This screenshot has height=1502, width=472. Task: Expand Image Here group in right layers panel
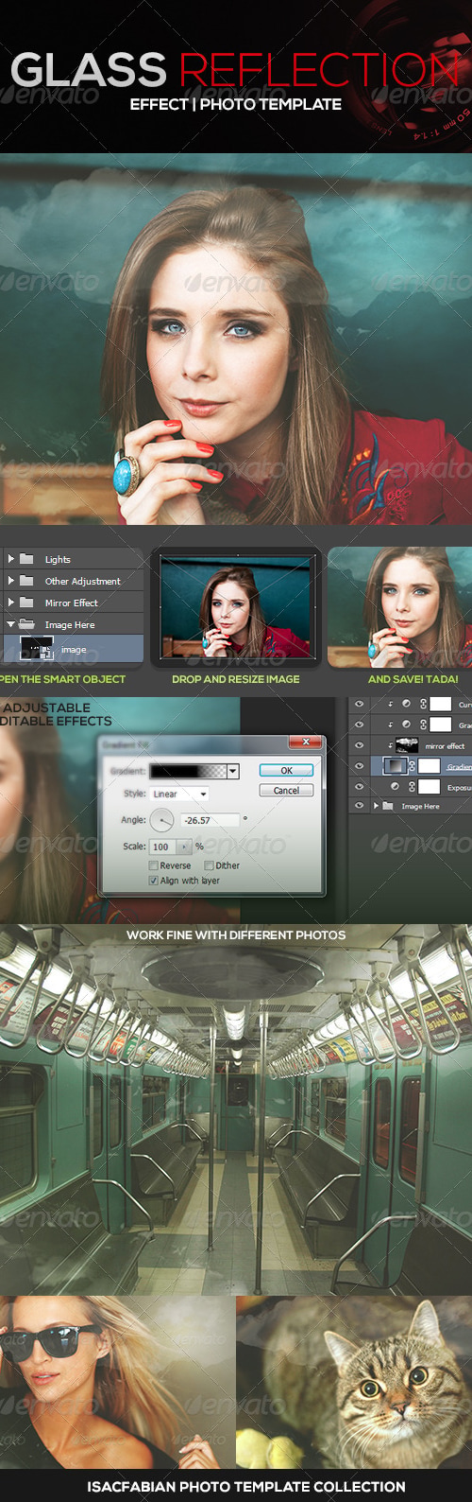pos(376,806)
